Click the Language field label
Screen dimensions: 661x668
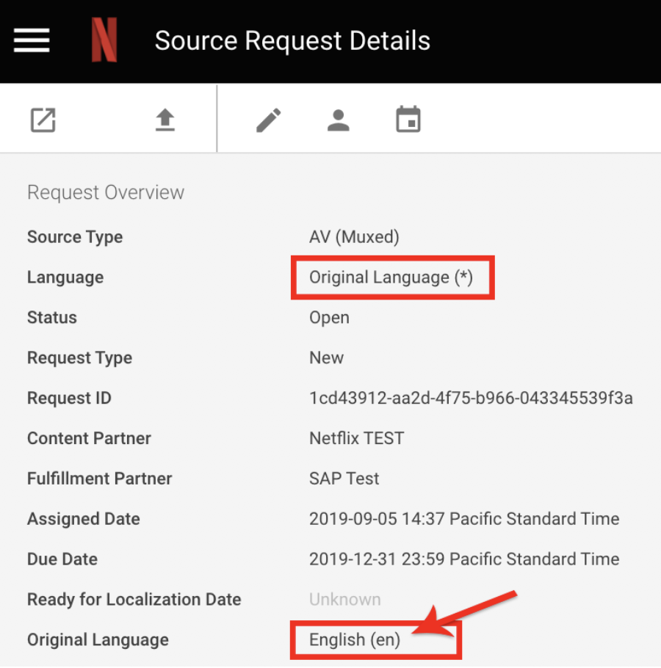(x=65, y=277)
